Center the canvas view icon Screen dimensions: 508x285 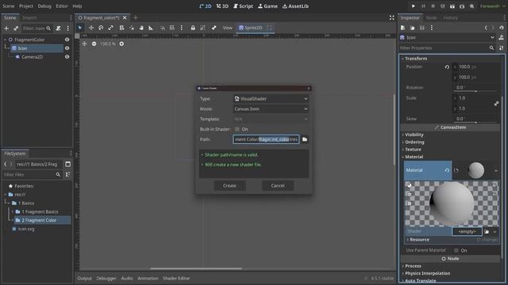84,44
